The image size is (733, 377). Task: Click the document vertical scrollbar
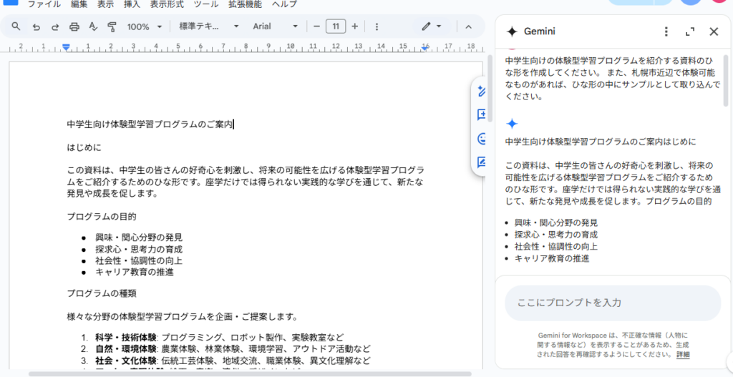490,89
